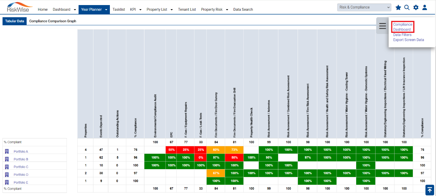This screenshot has height=196, width=436.
Task: Click Portfolio B's Events Expected value 62
Action: pyautogui.click(x=101, y=157)
